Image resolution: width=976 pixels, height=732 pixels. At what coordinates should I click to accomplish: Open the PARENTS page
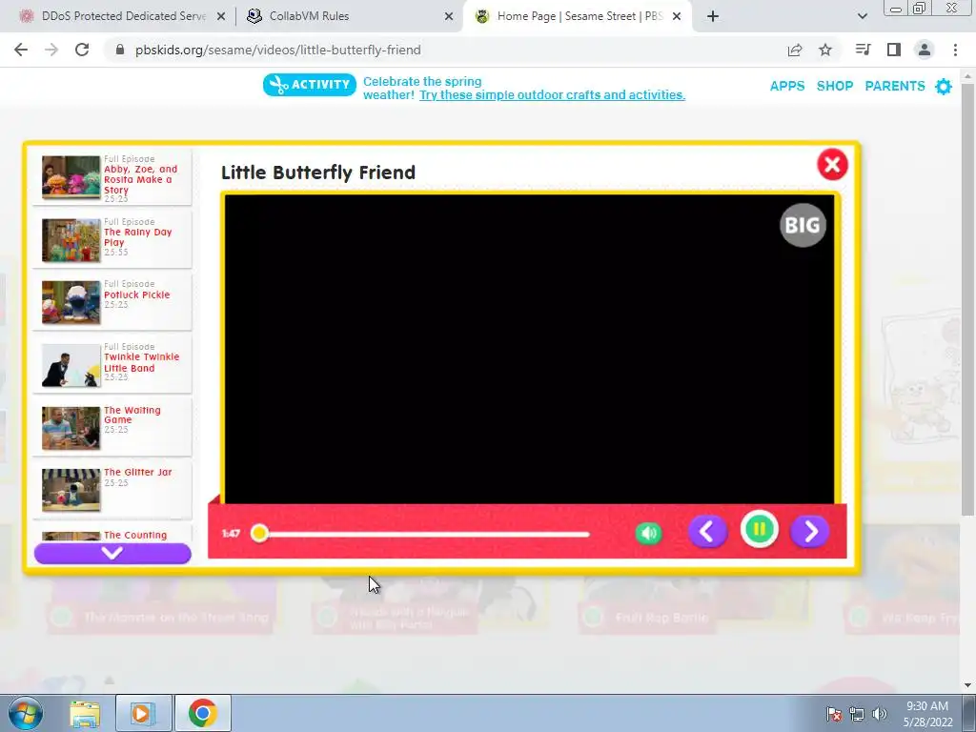pos(895,86)
